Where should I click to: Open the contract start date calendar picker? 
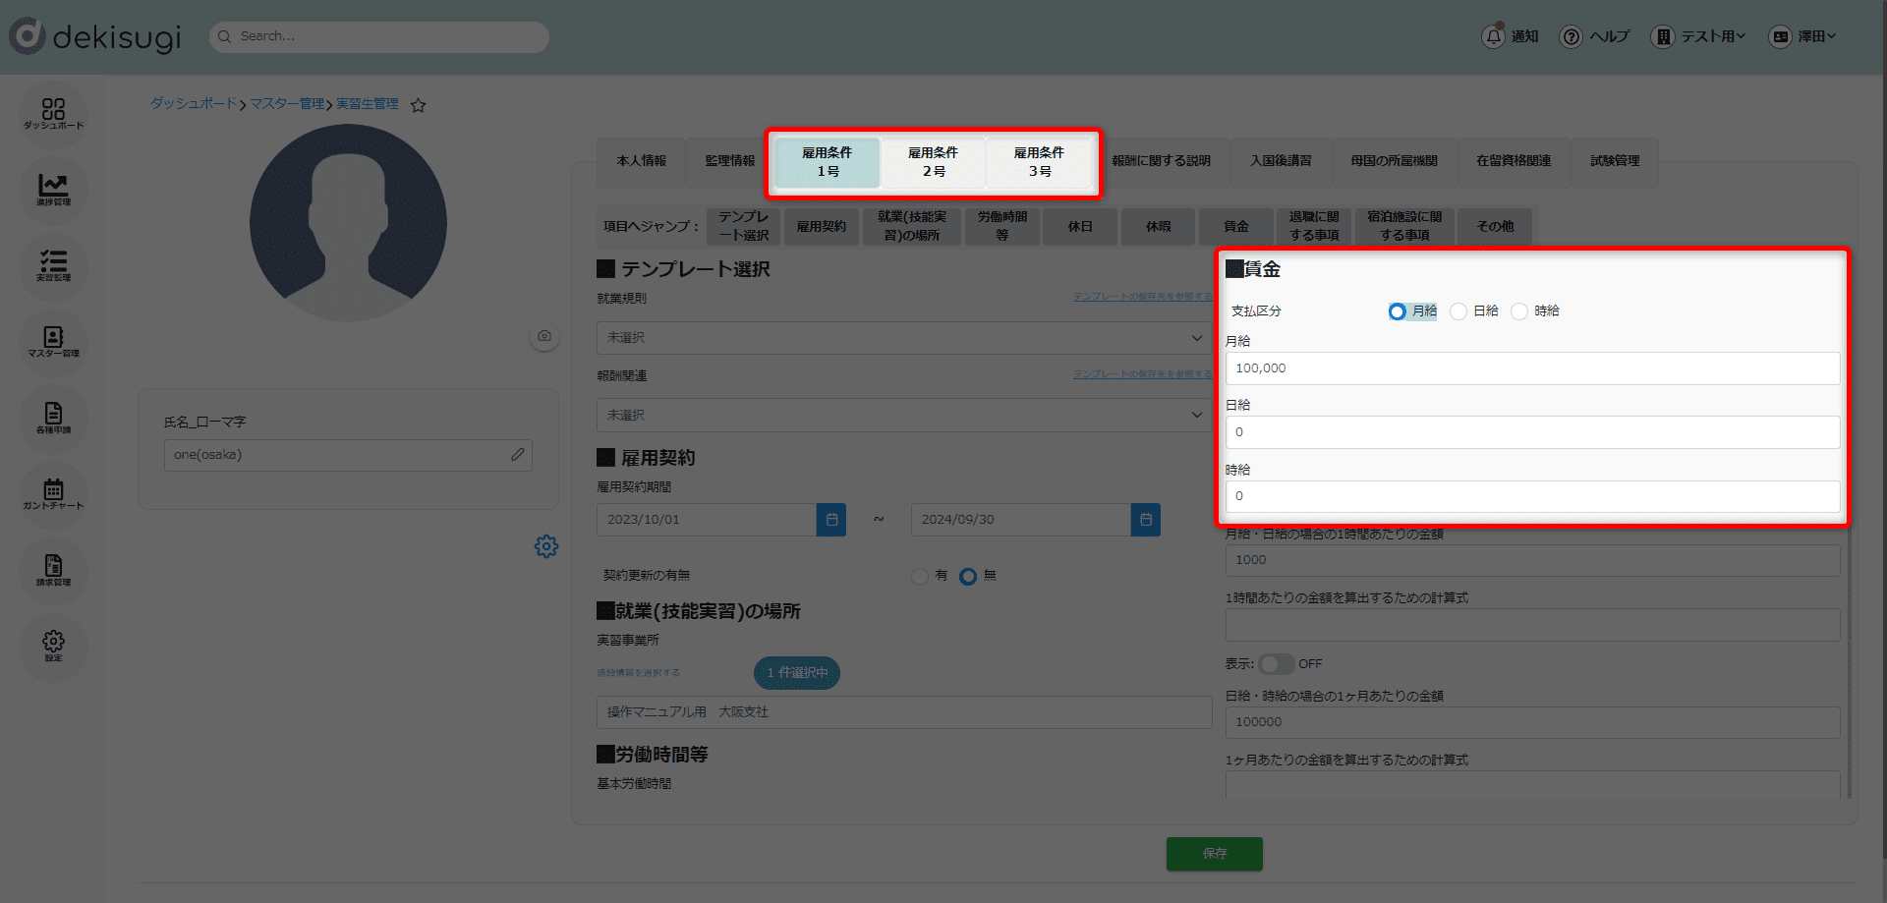coord(831,520)
